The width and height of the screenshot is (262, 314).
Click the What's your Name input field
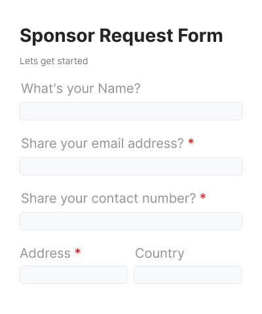(131, 111)
